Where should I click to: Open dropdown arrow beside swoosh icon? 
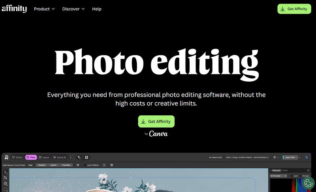coord(278,158)
